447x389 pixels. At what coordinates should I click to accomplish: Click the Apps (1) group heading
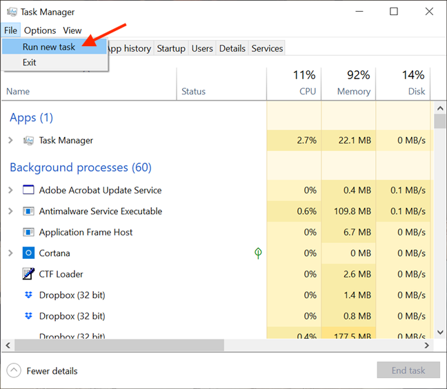click(x=31, y=118)
